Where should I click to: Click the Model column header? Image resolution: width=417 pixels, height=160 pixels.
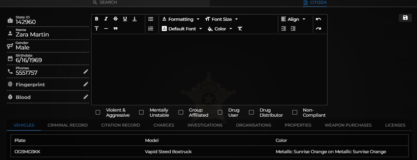click(x=152, y=140)
